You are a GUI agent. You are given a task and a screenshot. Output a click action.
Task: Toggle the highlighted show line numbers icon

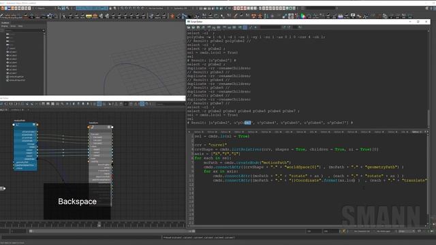(x=245, y=27)
